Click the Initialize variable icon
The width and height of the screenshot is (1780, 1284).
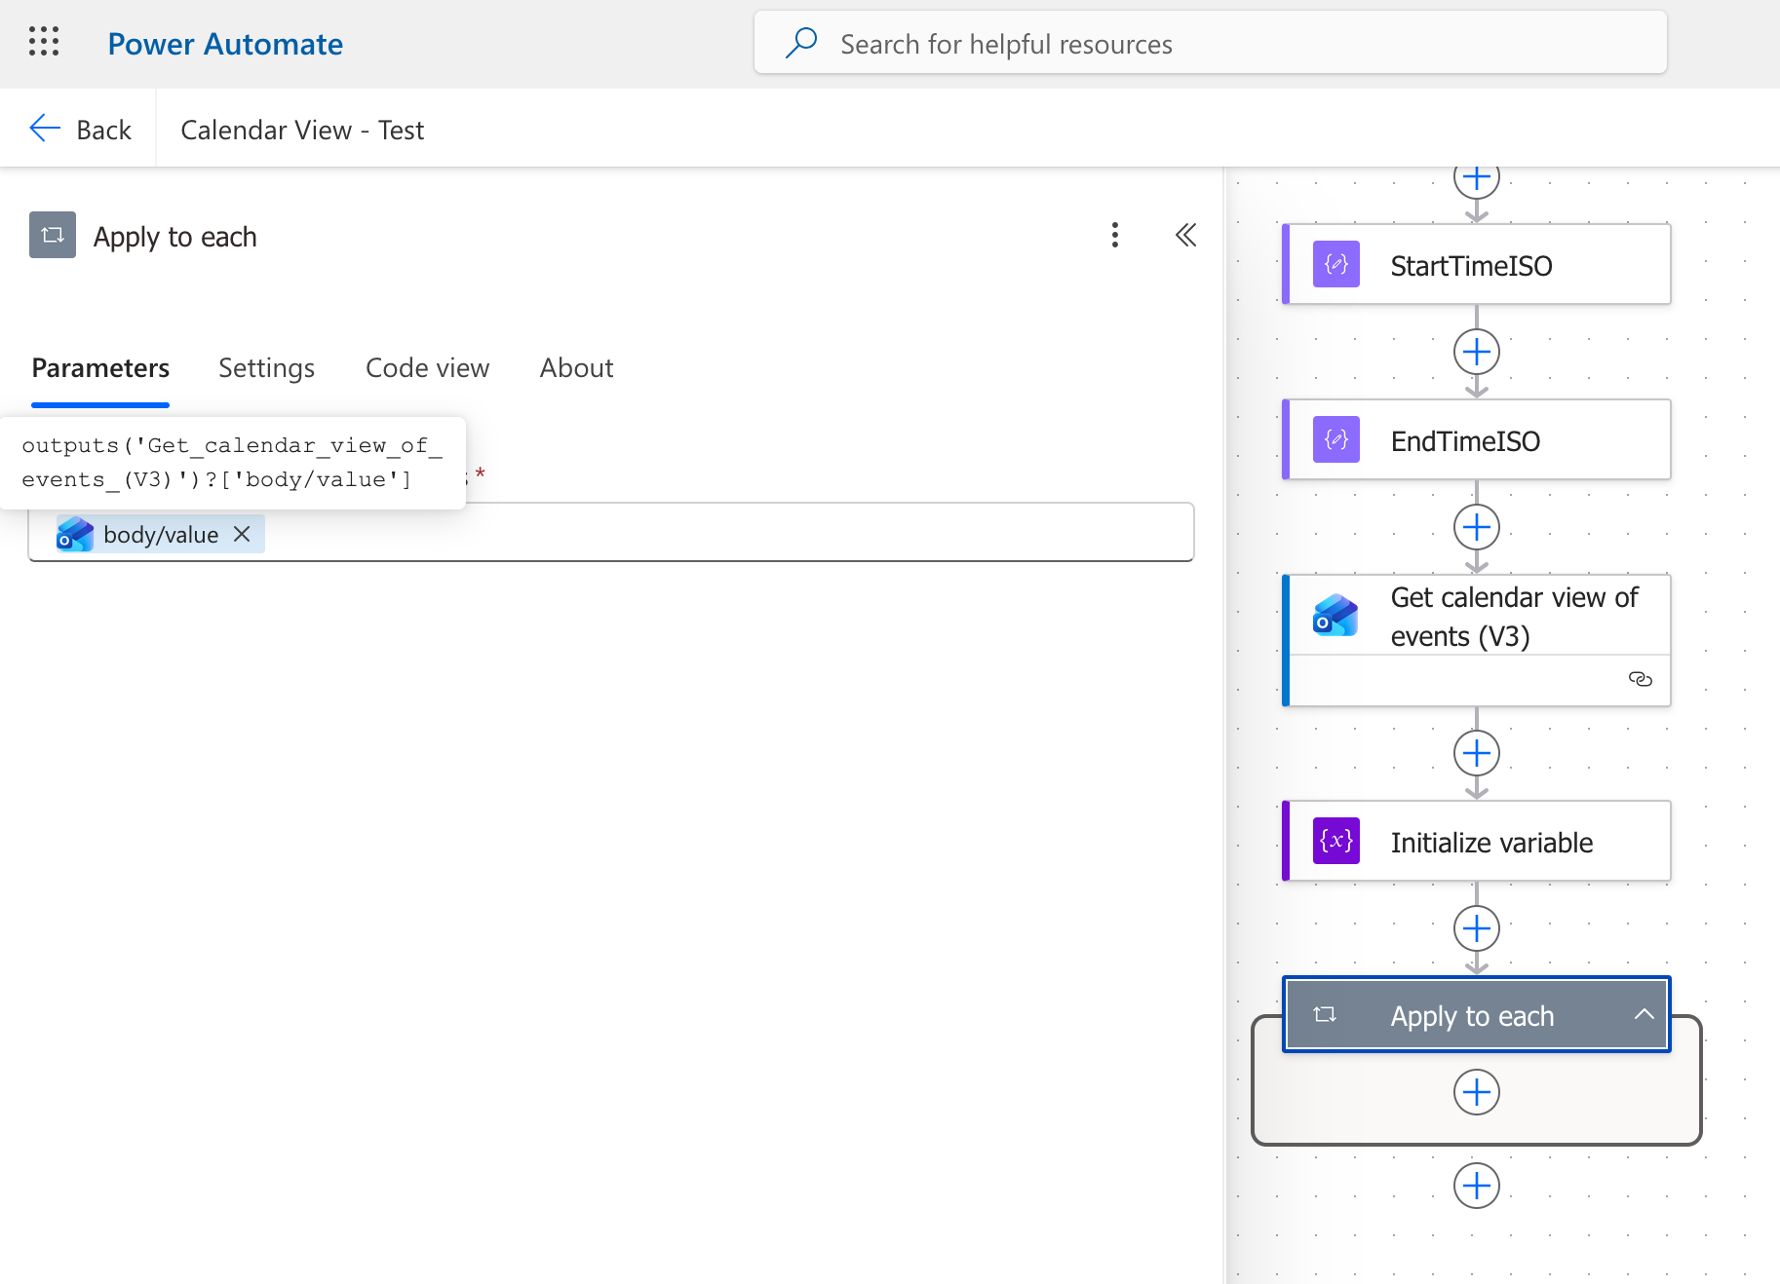(x=1336, y=841)
